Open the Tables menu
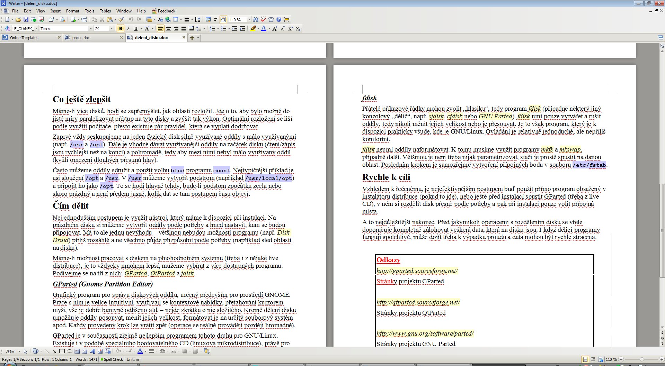 105,11
